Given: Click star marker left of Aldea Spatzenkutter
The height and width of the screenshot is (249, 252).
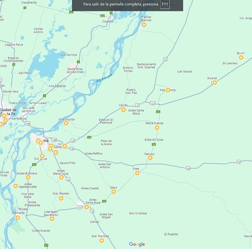Looking at the screenshot, I should tap(16, 186).
